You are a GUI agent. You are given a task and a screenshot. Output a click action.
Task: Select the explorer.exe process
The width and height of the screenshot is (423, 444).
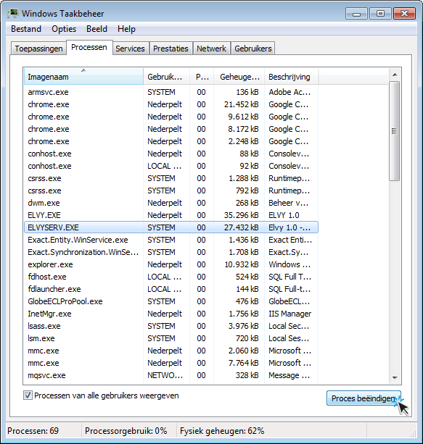tap(171, 264)
